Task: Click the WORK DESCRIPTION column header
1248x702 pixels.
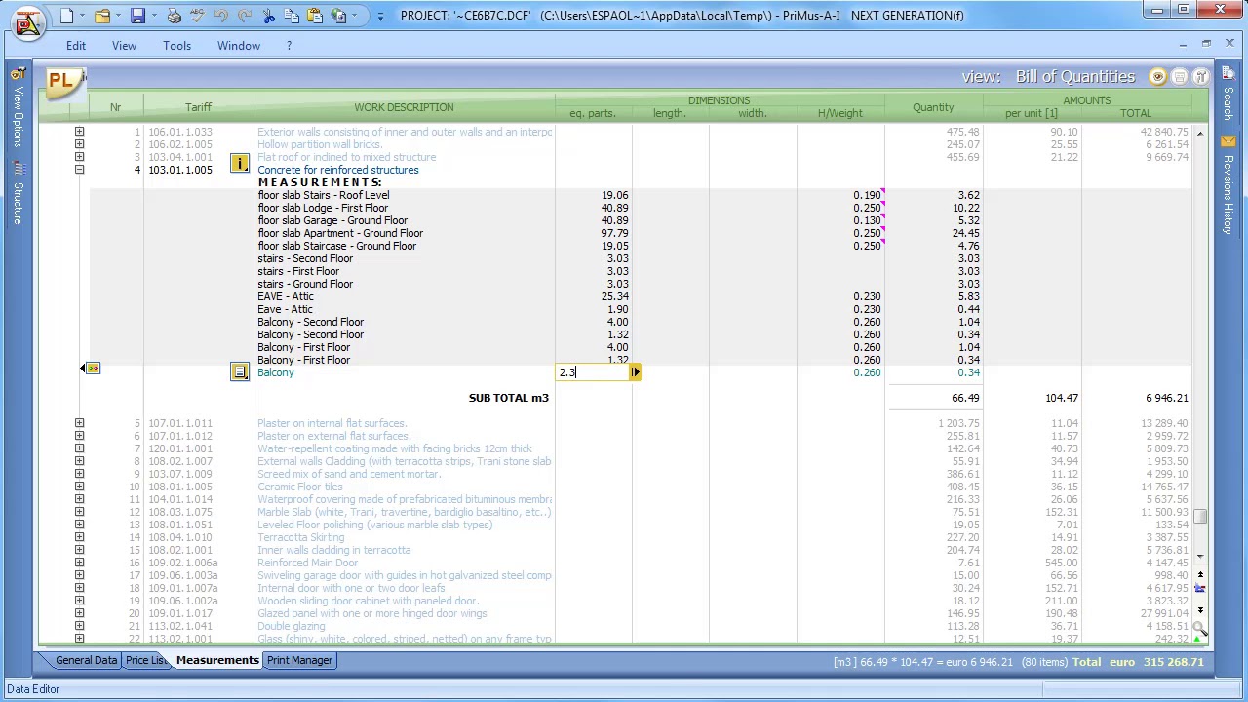Action: click(404, 107)
